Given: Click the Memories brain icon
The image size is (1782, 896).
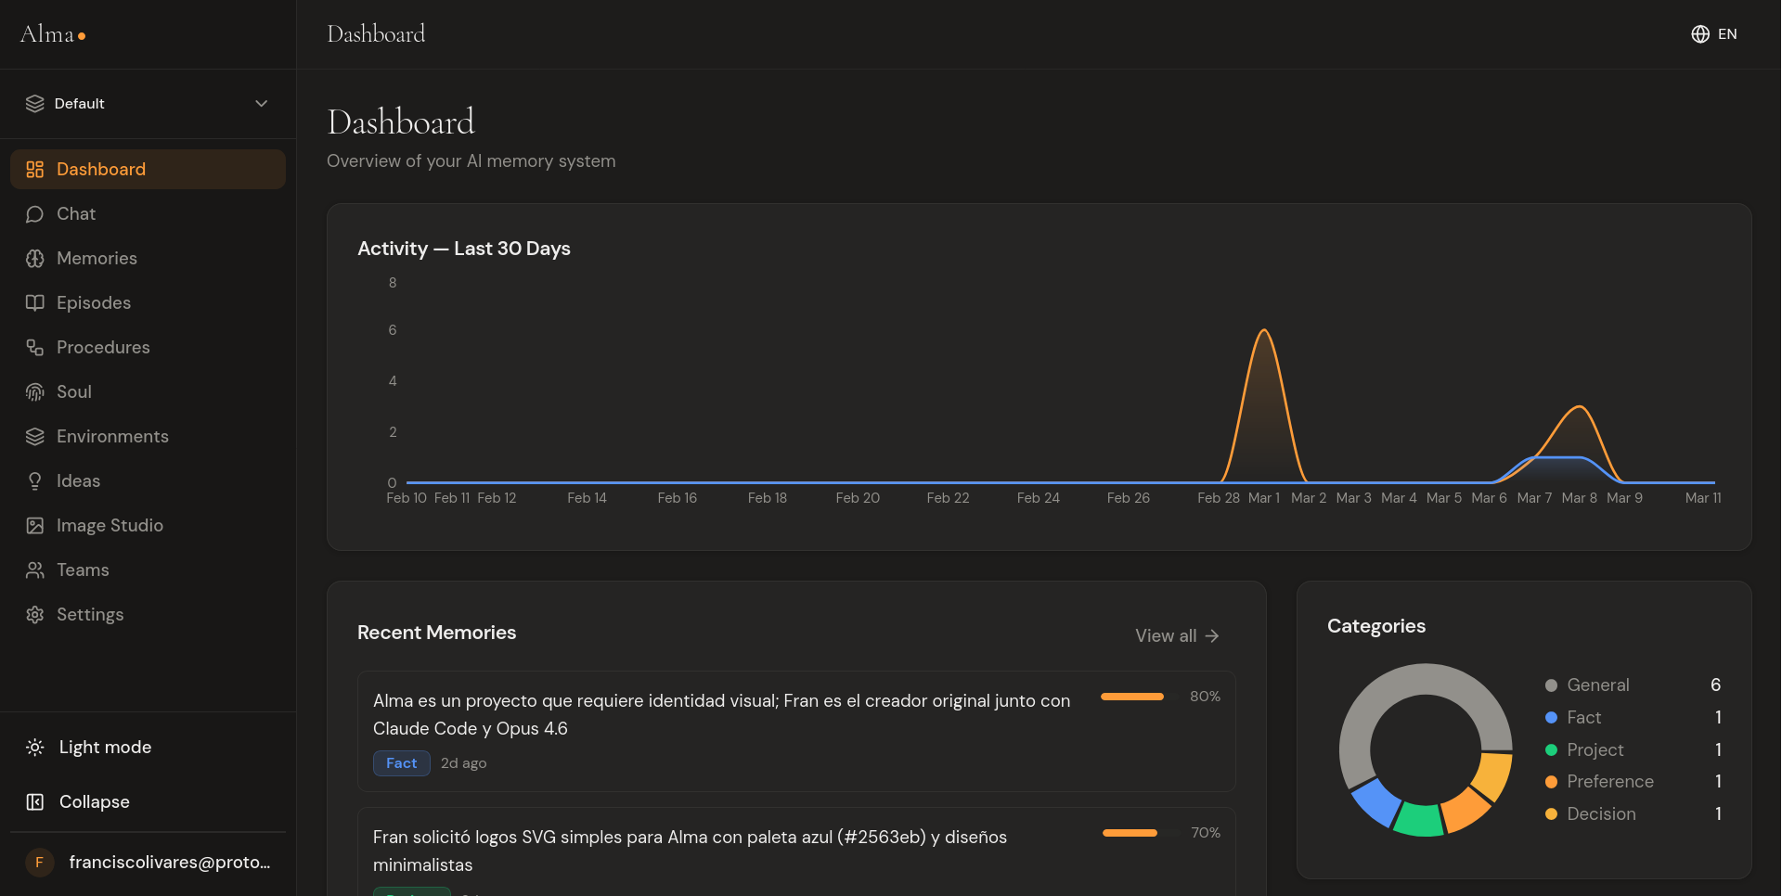Looking at the screenshot, I should click(x=35, y=258).
